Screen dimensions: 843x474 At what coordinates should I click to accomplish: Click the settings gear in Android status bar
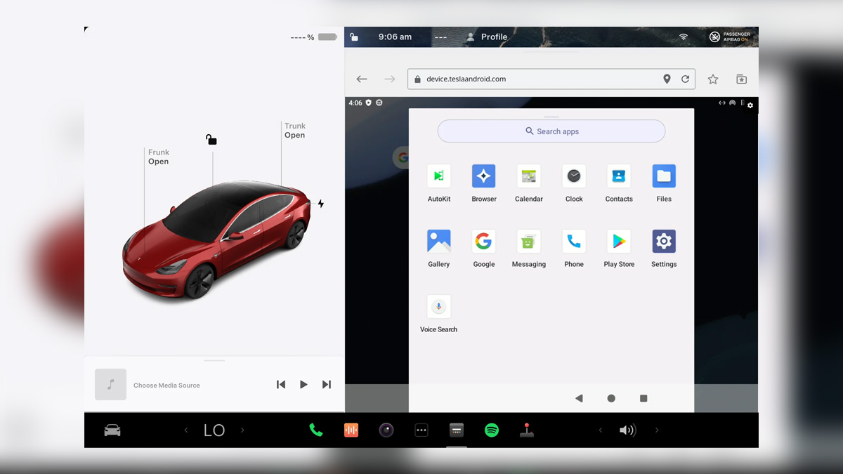(750, 105)
